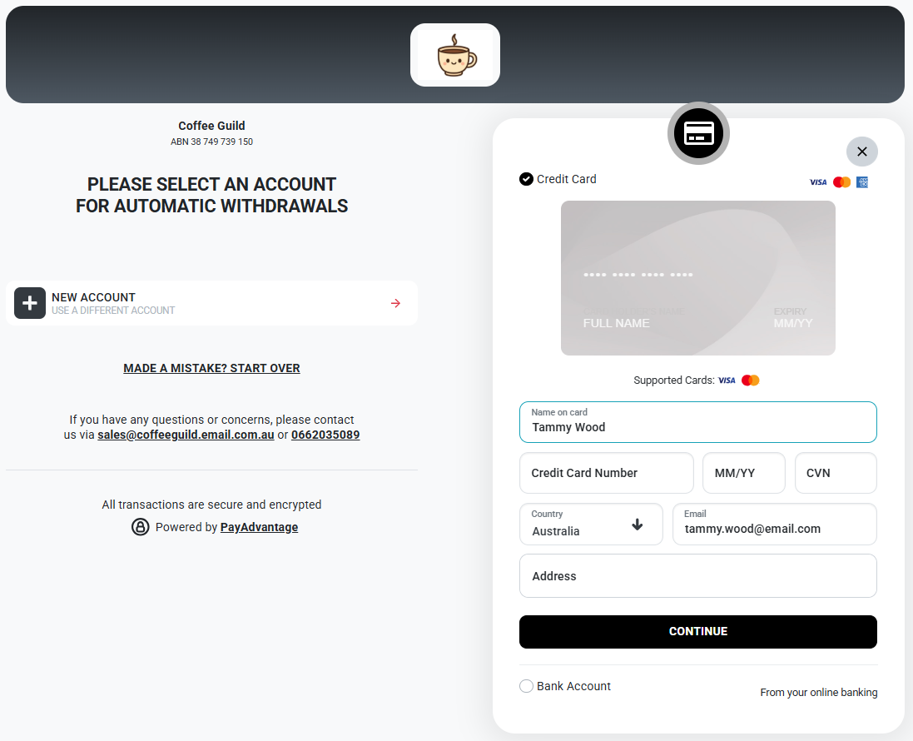
Task: Click the CONTINUE button
Action: click(698, 631)
